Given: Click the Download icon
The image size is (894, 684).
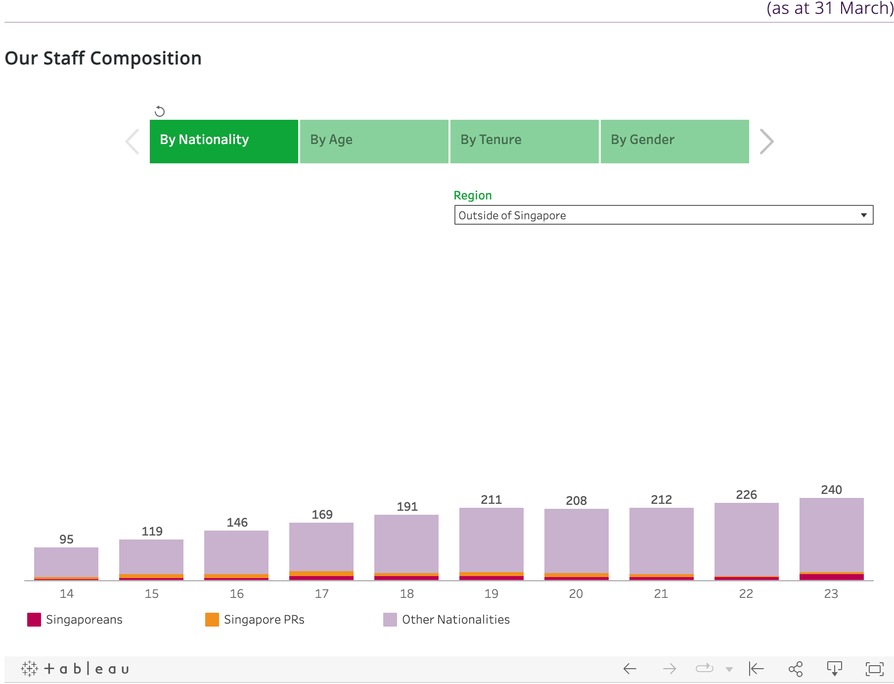Looking at the screenshot, I should pos(835,669).
